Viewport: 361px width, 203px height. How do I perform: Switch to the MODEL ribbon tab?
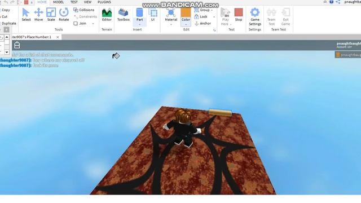pos(58,2)
